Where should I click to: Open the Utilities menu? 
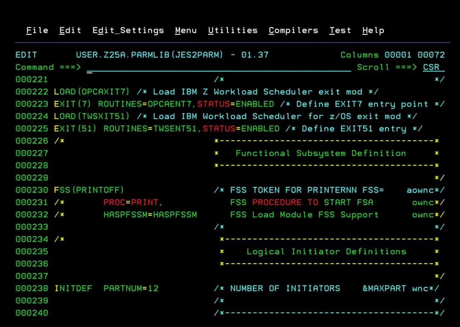click(x=233, y=31)
